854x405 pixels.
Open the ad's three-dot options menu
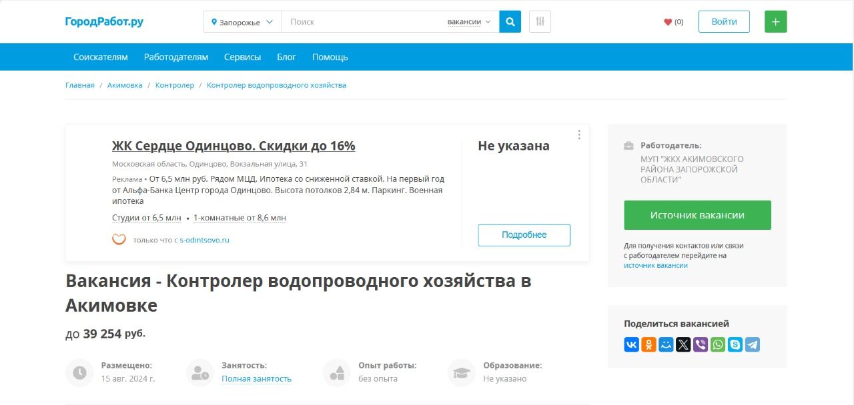coord(579,135)
